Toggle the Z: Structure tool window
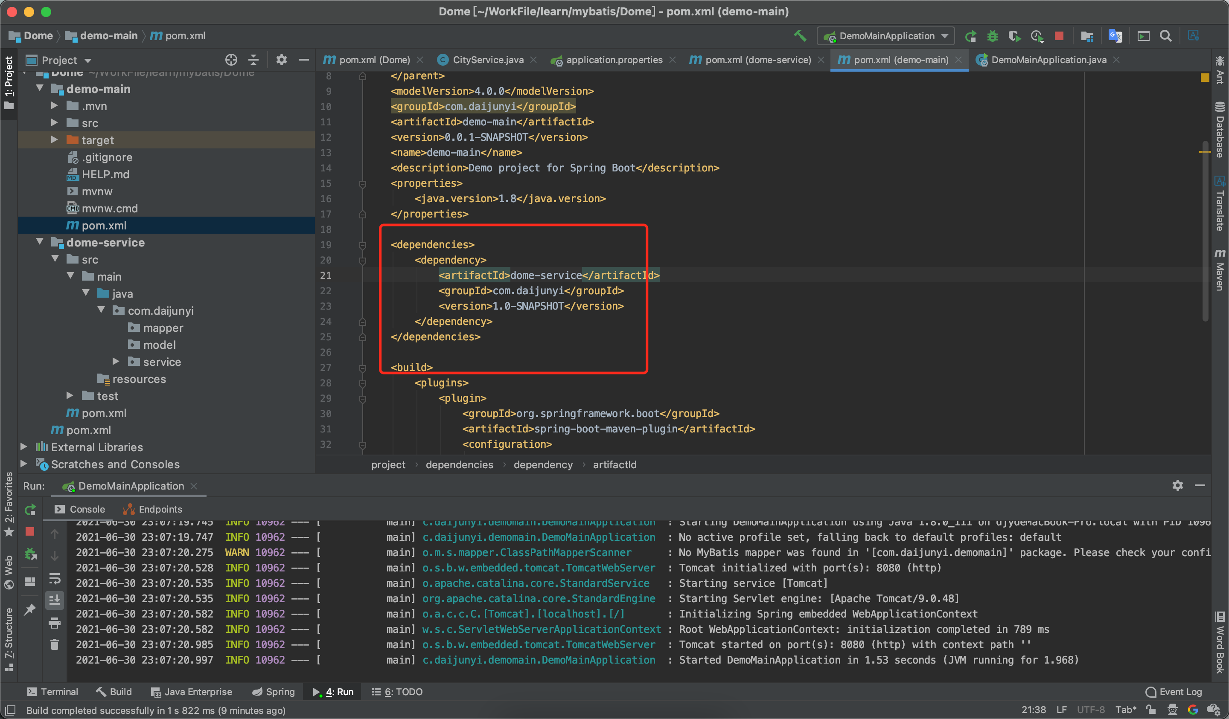Image resolution: width=1229 pixels, height=719 pixels. pyautogui.click(x=9, y=640)
